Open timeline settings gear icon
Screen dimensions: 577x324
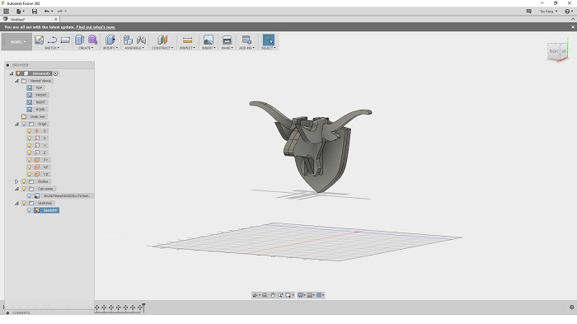coord(571,307)
